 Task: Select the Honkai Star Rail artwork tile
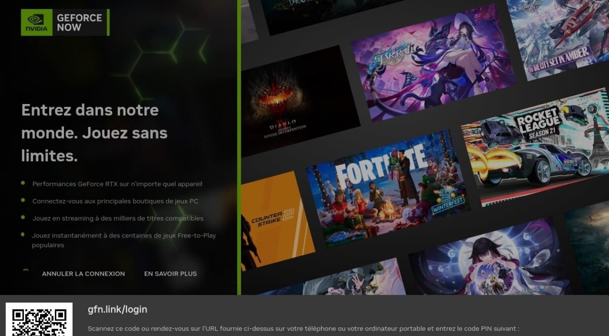(x=431, y=61)
